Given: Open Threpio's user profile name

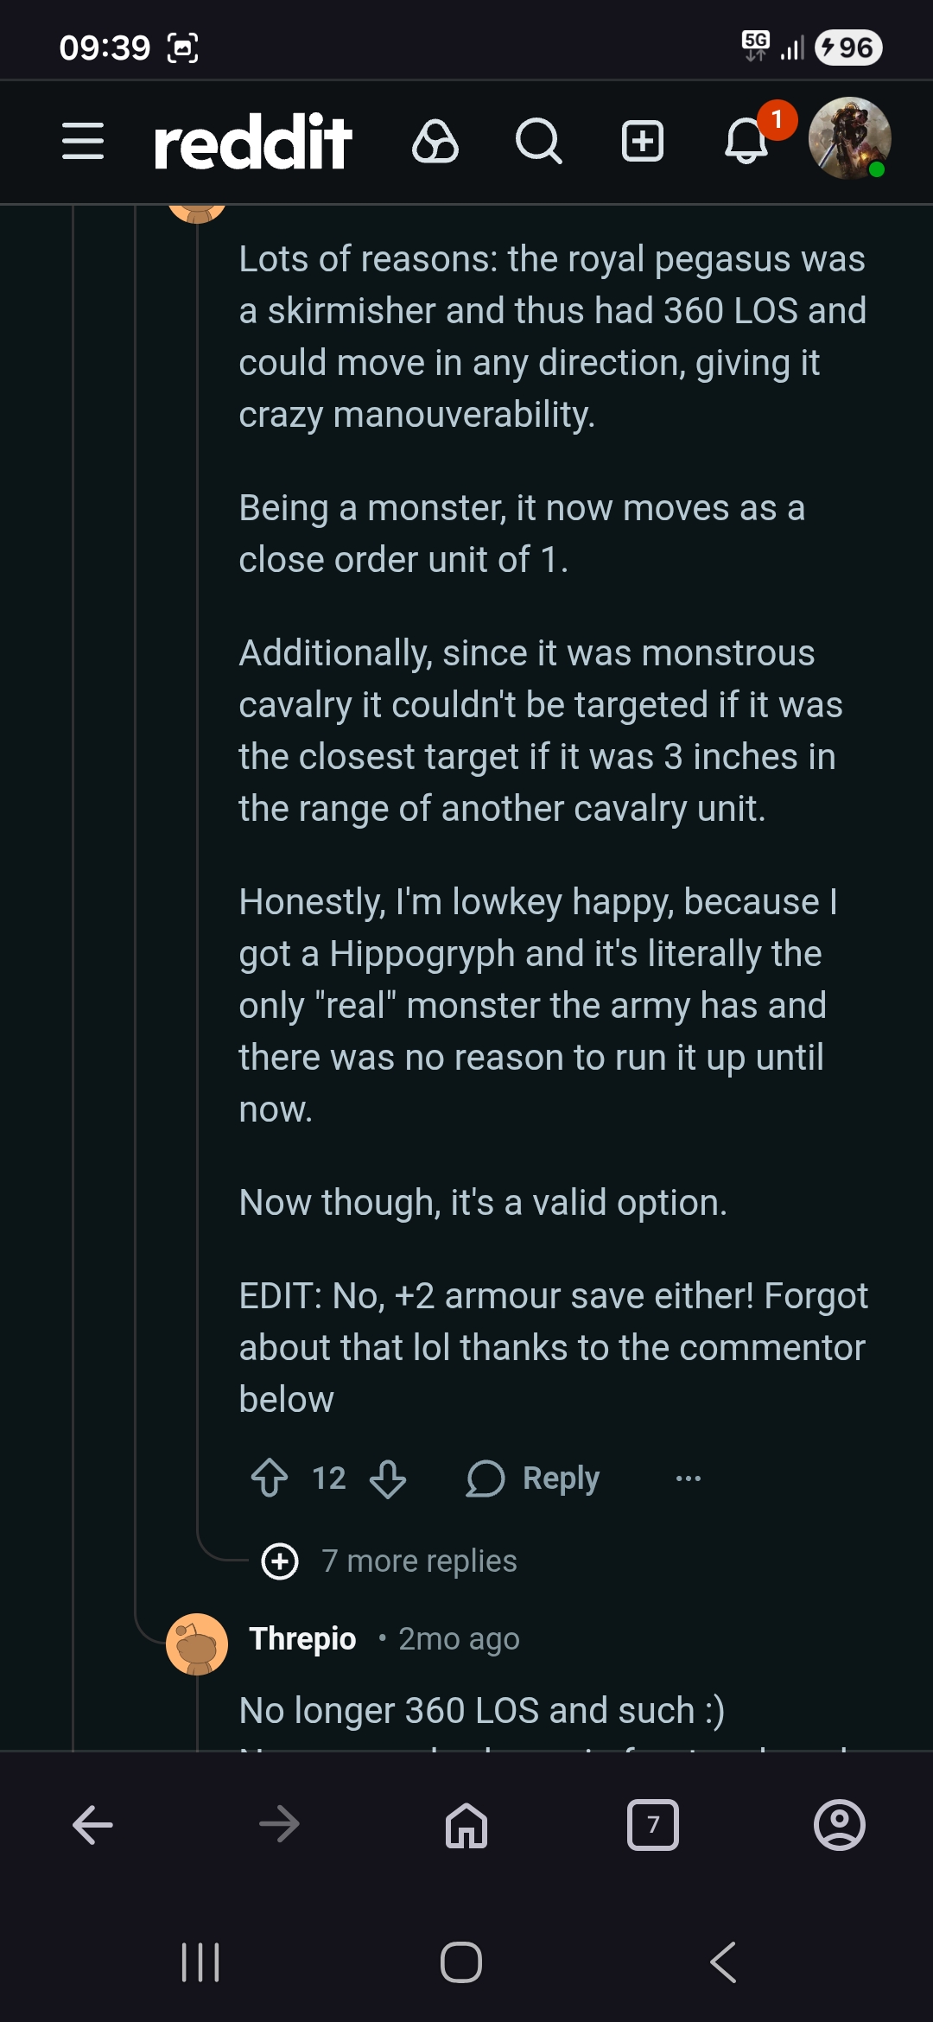Looking at the screenshot, I should point(302,1638).
